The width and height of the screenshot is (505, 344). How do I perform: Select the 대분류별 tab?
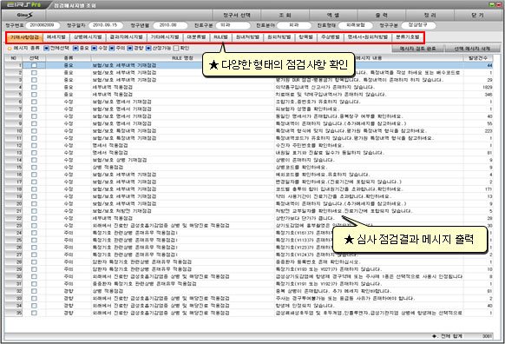coord(196,37)
